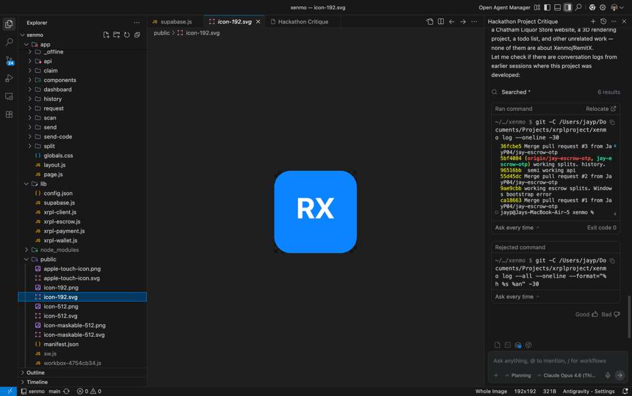The width and height of the screenshot is (632, 396).
Task: Open Claude Opus model selector
Action: point(566,375)
